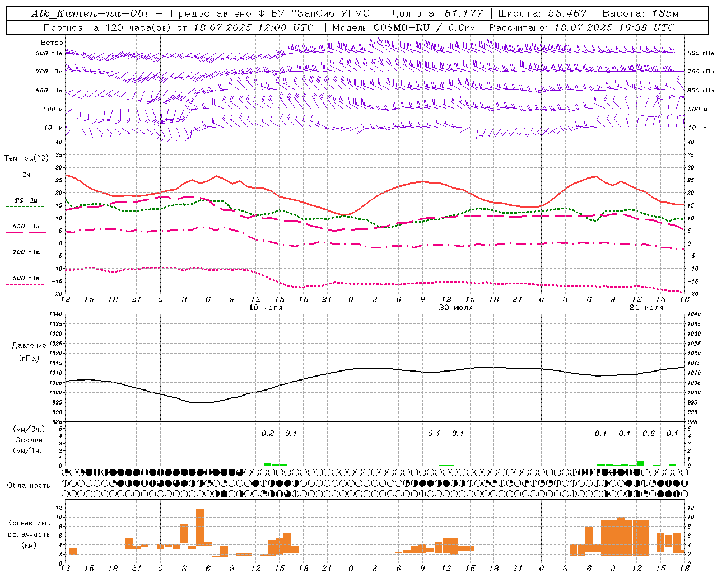The image size is (717, 573).
Task: Click the station name Alk_Kamen-na-Obi in the title
Action: point(90,13)
